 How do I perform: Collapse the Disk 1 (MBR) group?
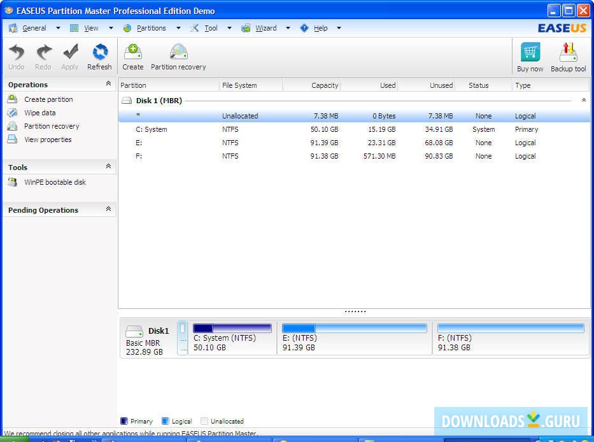point(584,101)
